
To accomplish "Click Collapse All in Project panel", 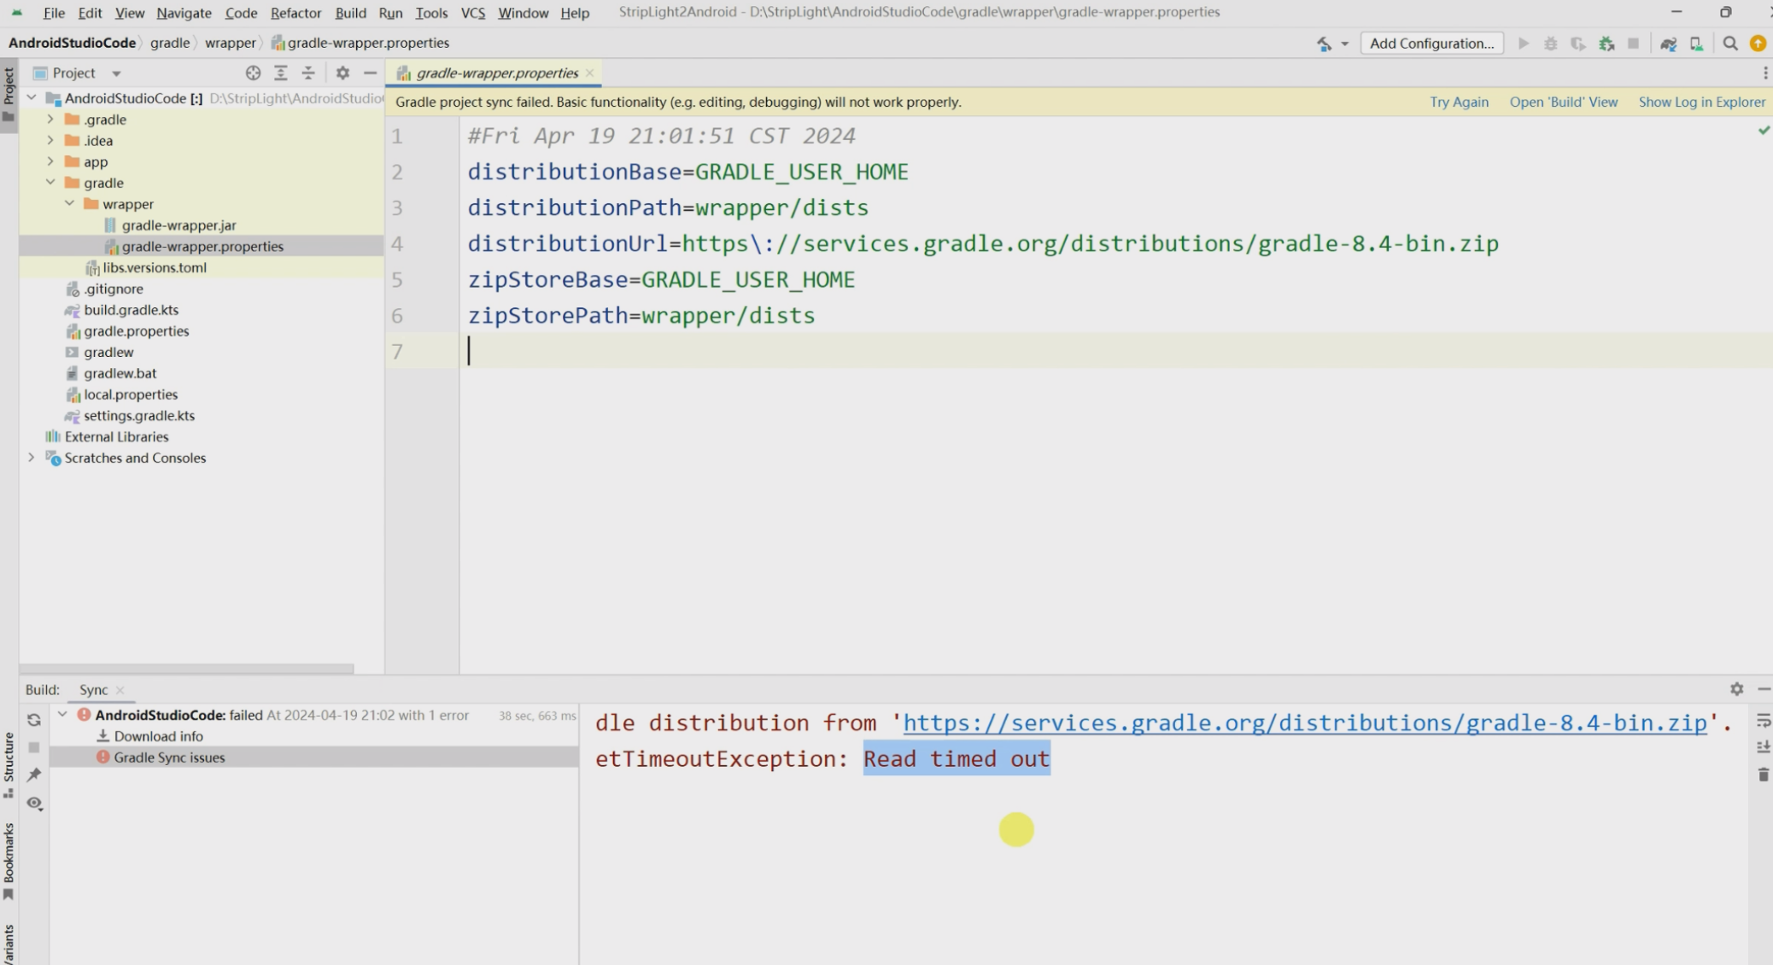I will coord(308,73).
